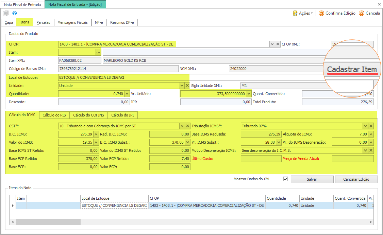Click the grid scrollbar right arrow
The height and width of the screenshot is (235, 383).
370,222
